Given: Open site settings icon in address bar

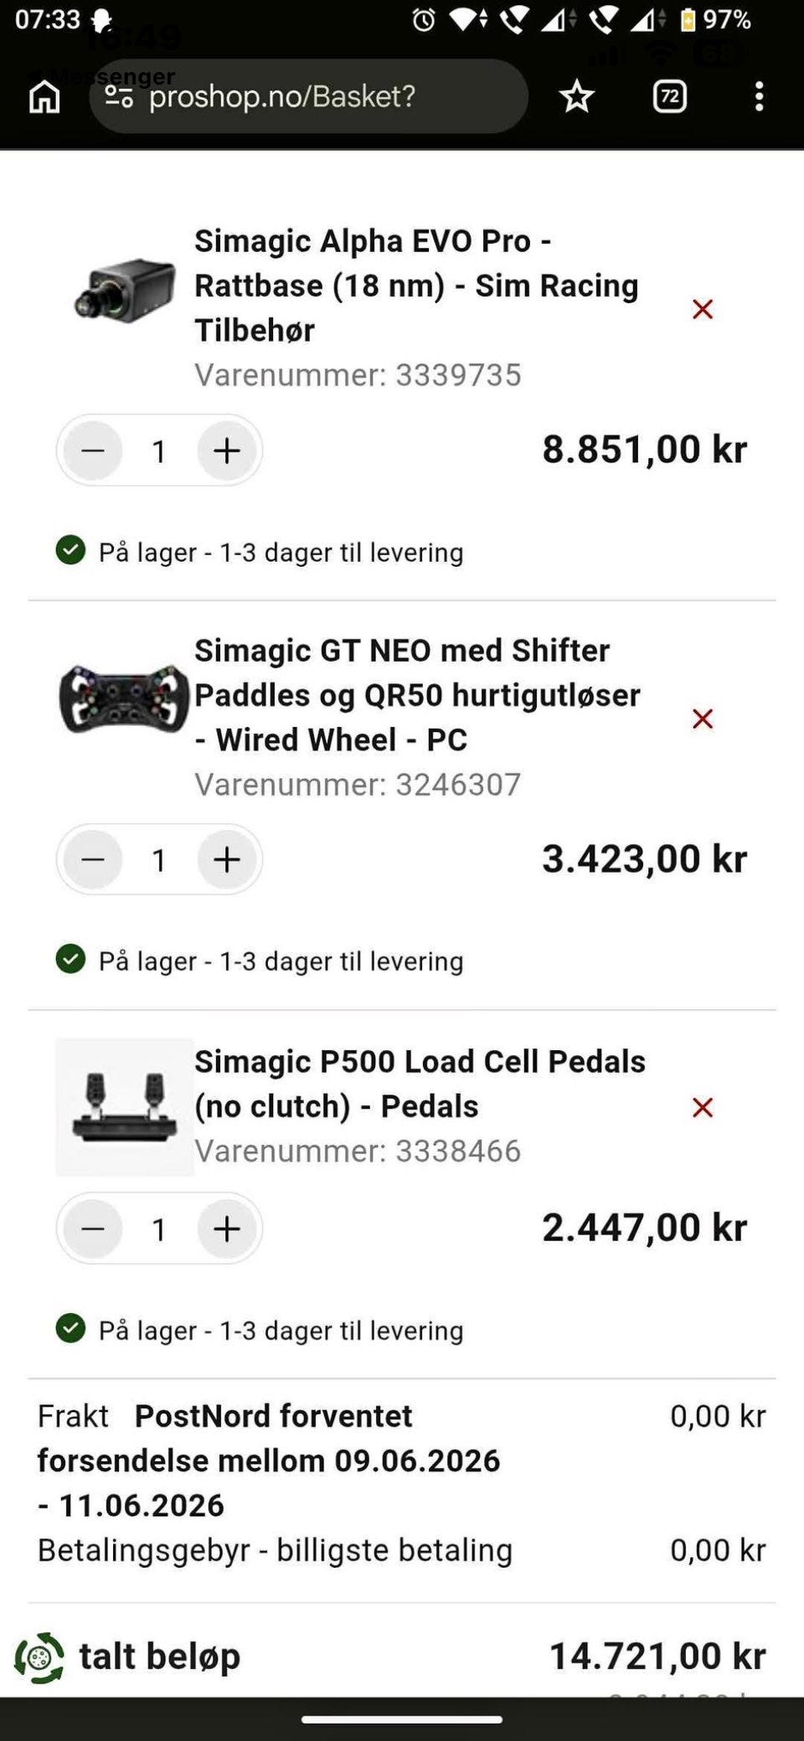Looking at the screenshot, I should pos(119,96).
